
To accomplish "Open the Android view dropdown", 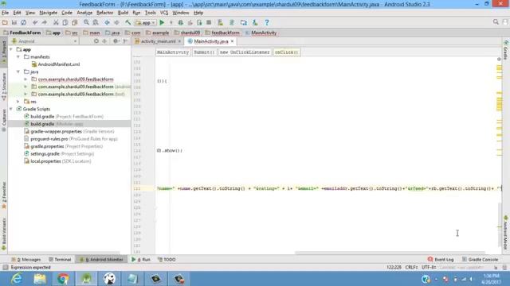I will (x=45, y=41).
